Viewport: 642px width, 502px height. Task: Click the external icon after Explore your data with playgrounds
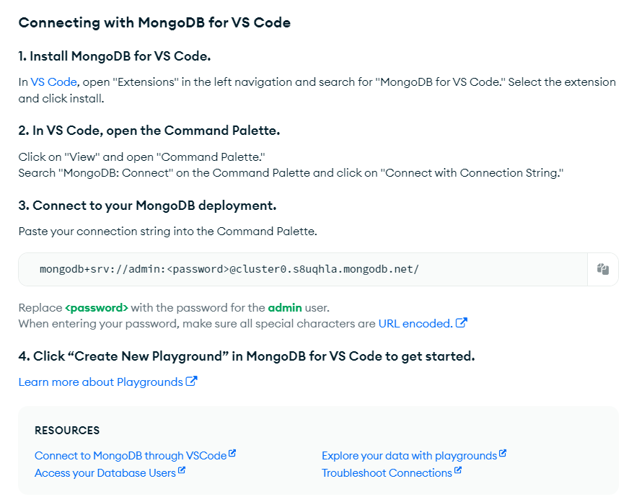(503, 453)
